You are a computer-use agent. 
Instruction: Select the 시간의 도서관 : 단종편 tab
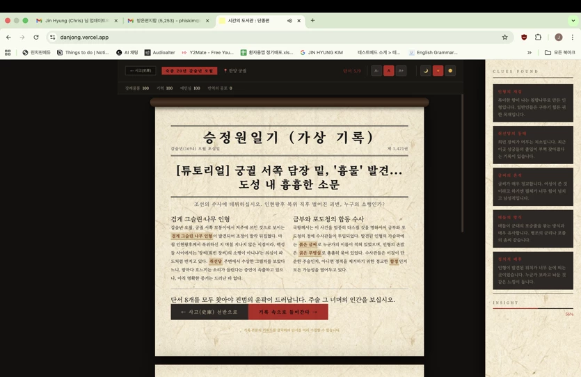(260, 21)
